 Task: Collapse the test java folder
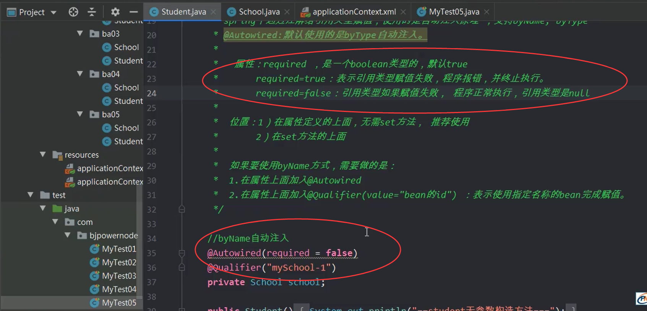point(43,209)
